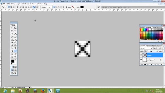The width and height of the screenshot is (165, 93).
Task: Reset default foreground and background colors
Action: (x=12, y=64)
